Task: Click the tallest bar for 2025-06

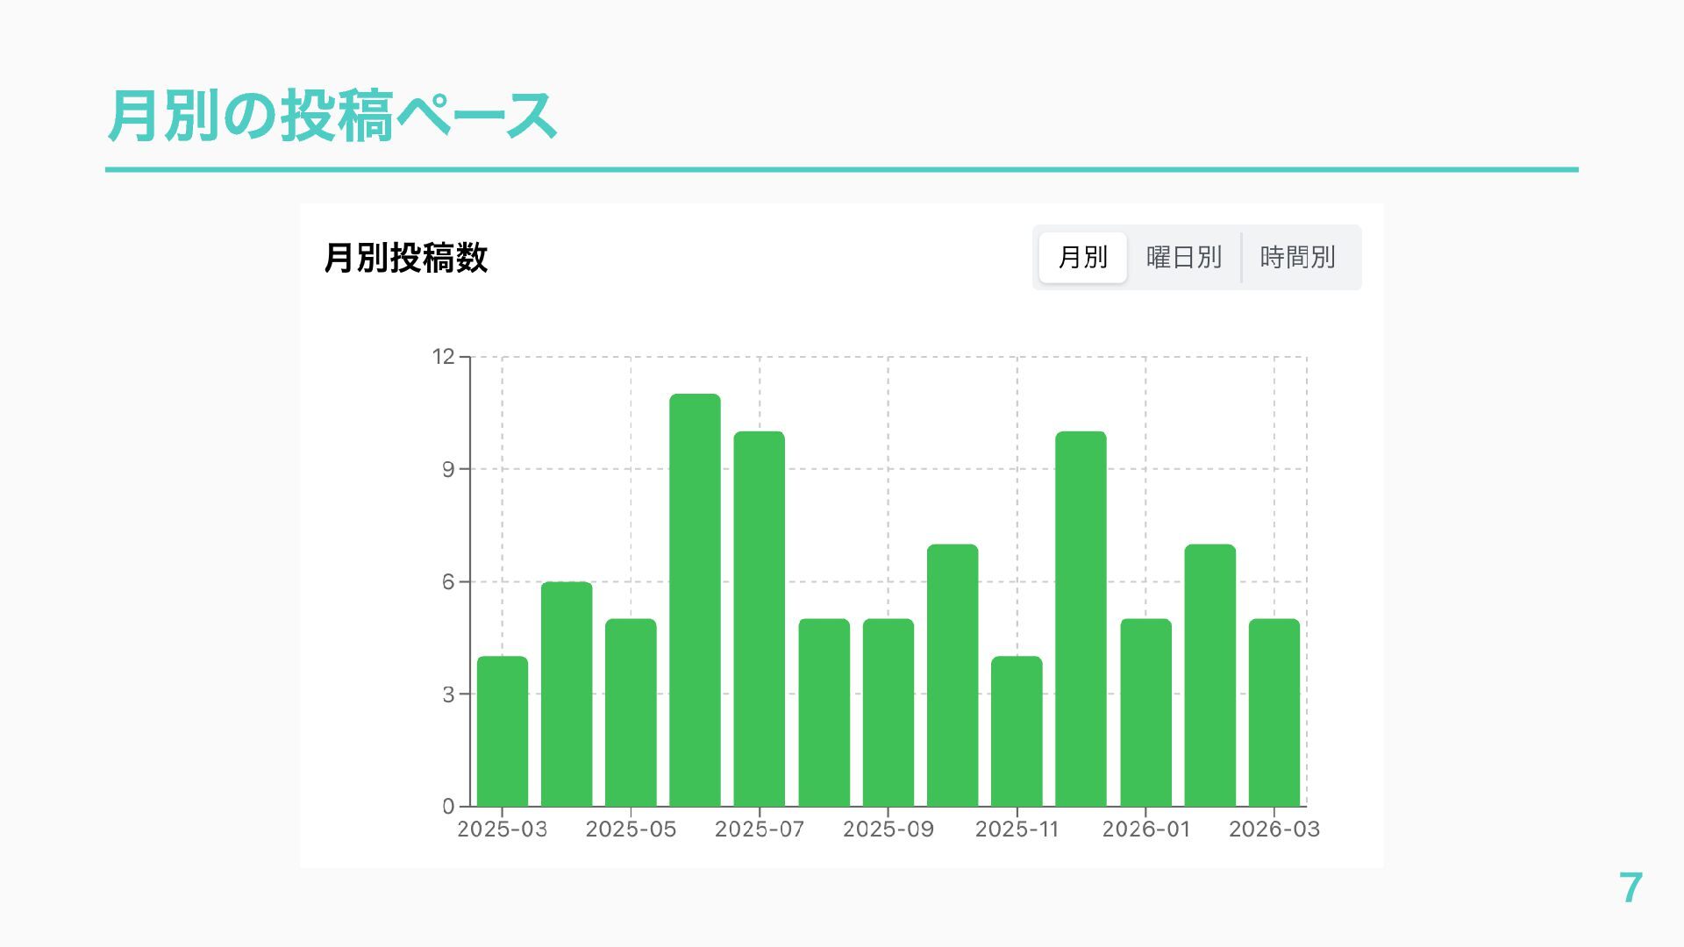Action: click(695, 601)
